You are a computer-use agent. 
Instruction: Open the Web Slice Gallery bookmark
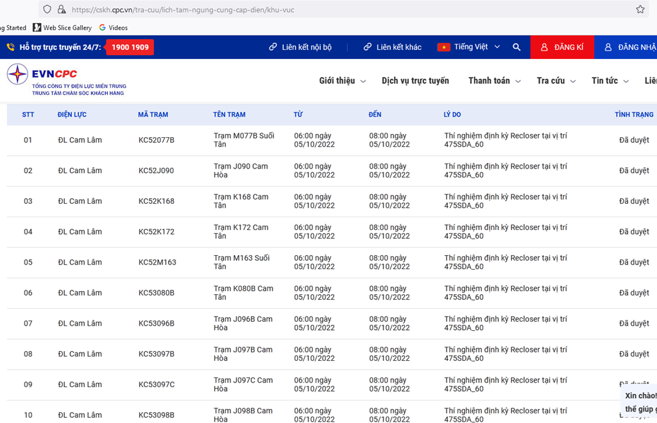[62, 28]
